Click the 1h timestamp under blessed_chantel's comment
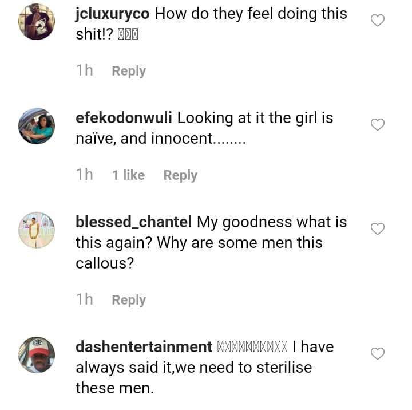412x410 pixels. pos(84,299)
